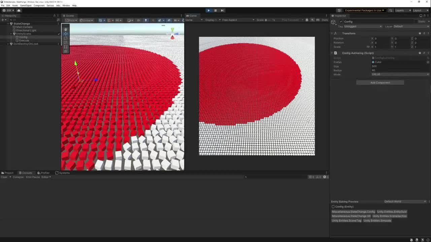Click the Step button
The image size is (431, 242).
click(222, 10)
